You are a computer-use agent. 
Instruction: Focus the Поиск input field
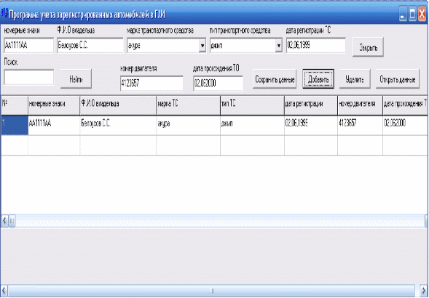click(28, 77)
